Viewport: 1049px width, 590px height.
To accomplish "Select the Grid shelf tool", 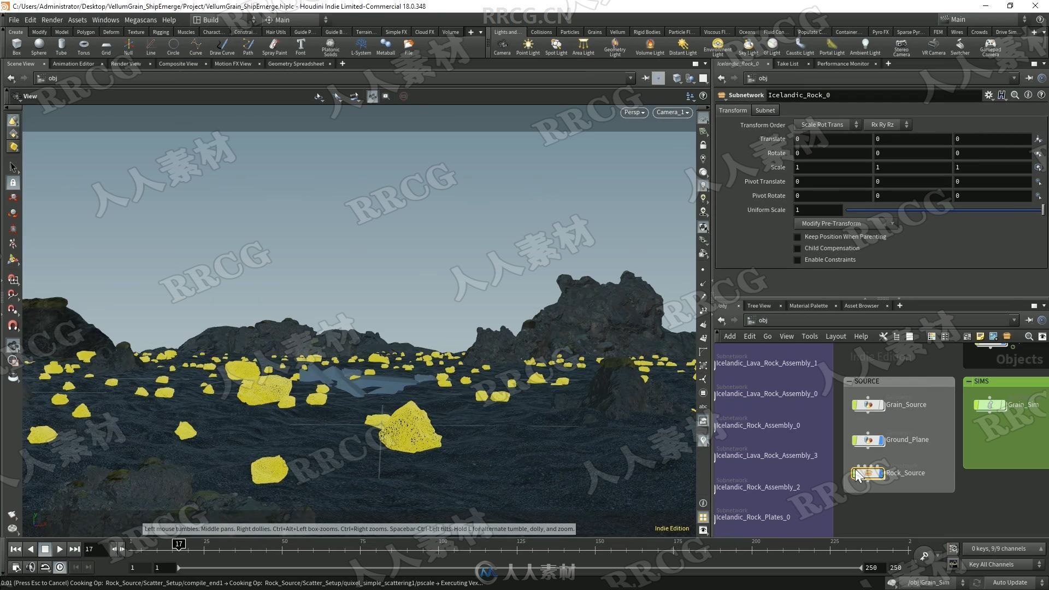I will 106,46.
